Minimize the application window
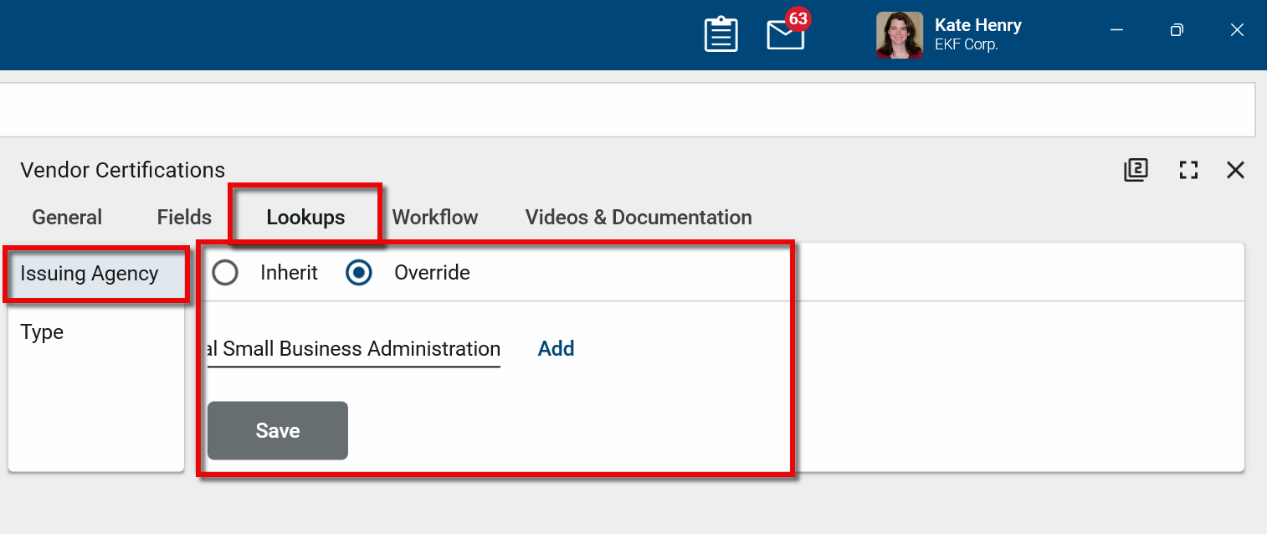The width and height of the screenshot is (1267, 534). (1116, 30)
